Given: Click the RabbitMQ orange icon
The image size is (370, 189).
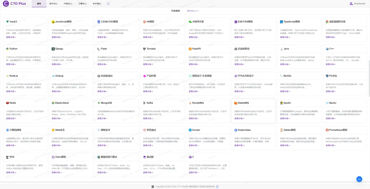Looking at the screenshot, I should (236, 103).
